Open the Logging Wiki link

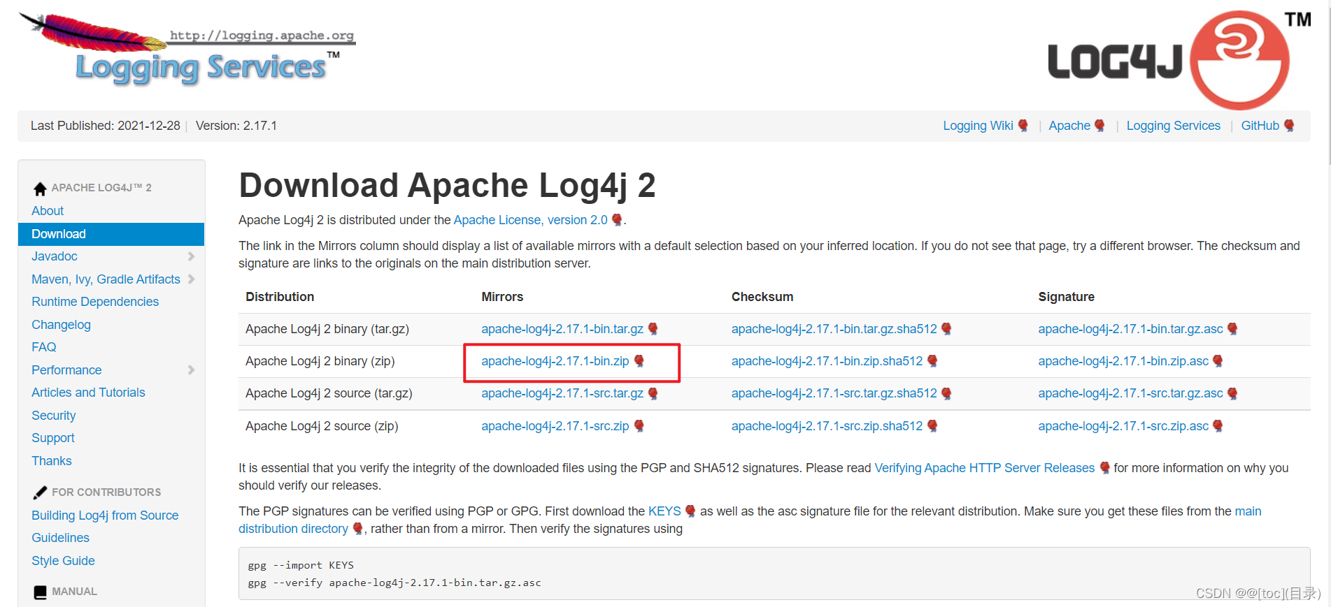978,126
